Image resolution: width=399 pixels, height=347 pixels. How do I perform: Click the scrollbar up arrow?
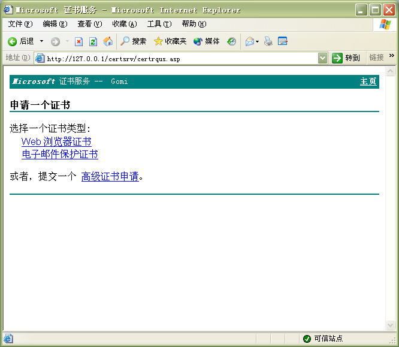390,71
